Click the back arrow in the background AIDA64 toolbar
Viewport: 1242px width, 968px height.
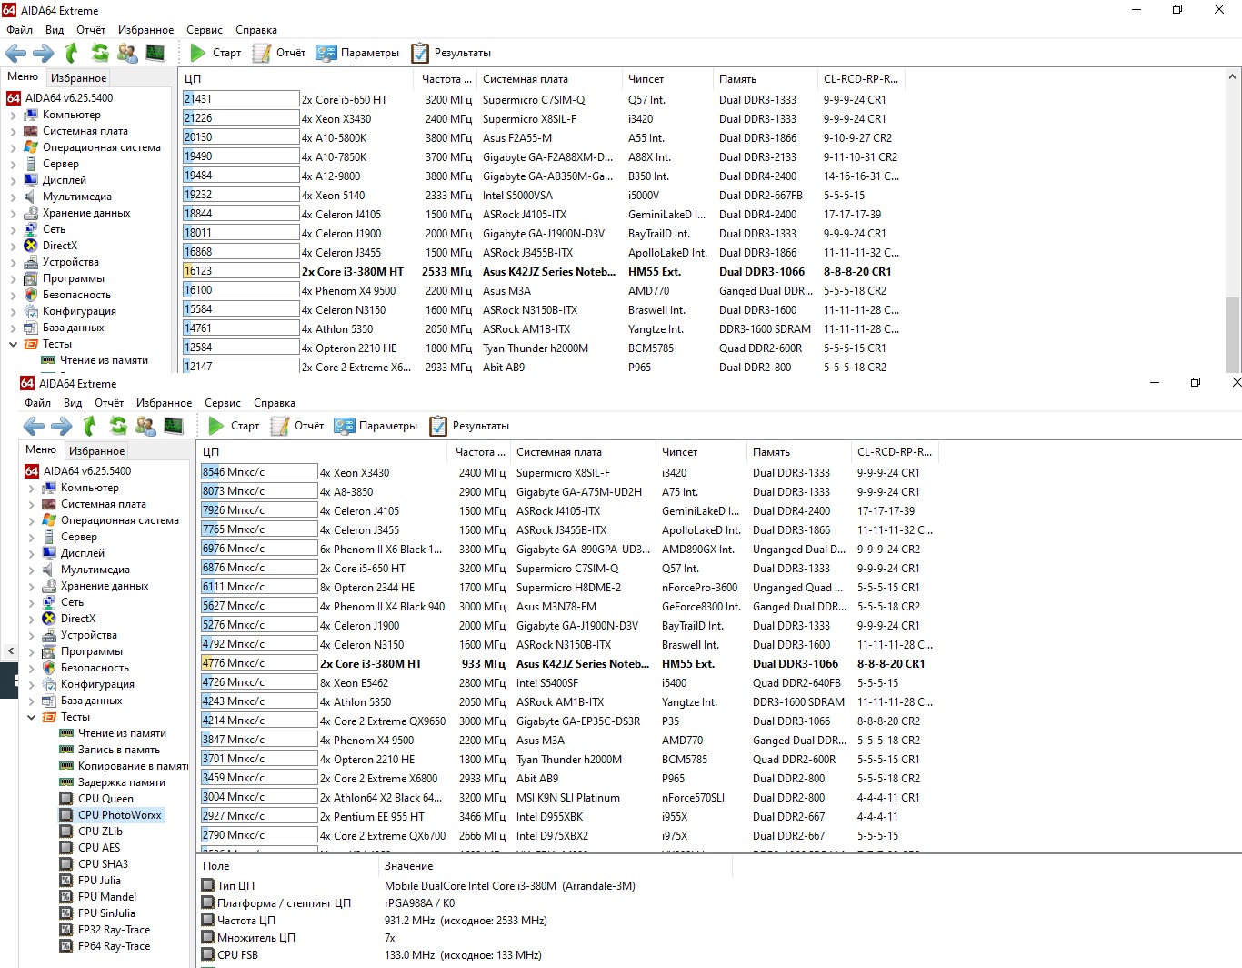pyautogui.click(x=15, y=53)
